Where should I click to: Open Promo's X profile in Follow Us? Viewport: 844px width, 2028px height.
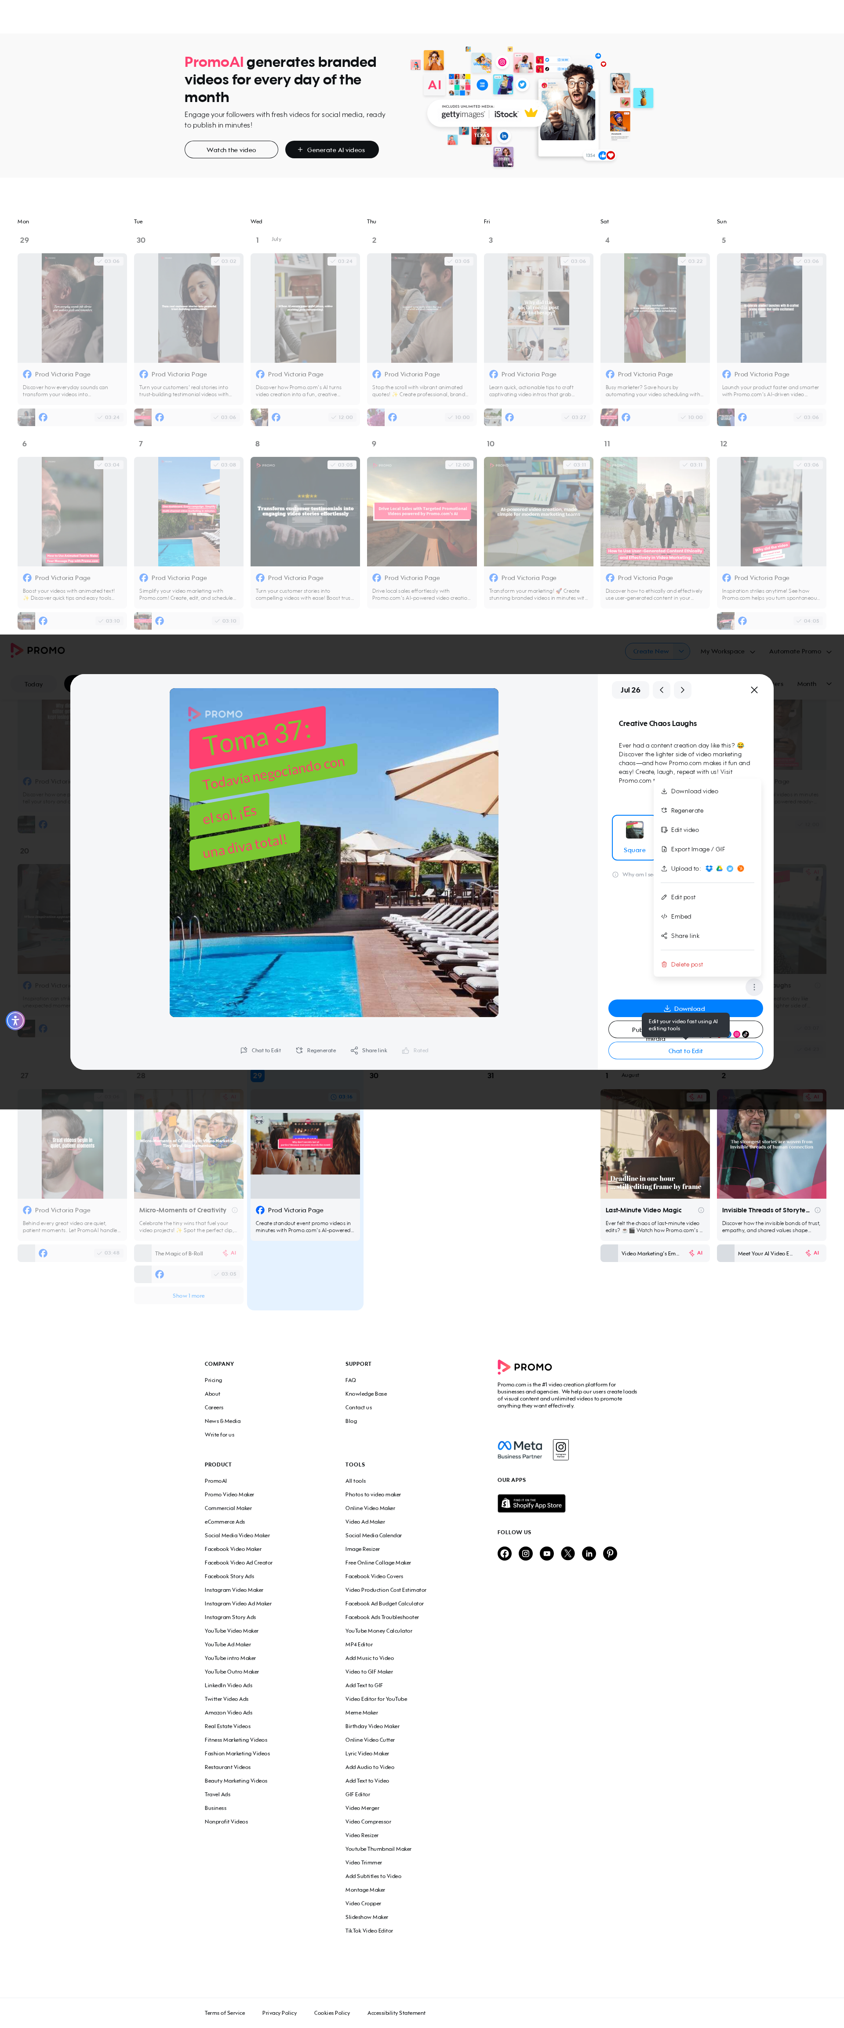tap(568, 1553)
